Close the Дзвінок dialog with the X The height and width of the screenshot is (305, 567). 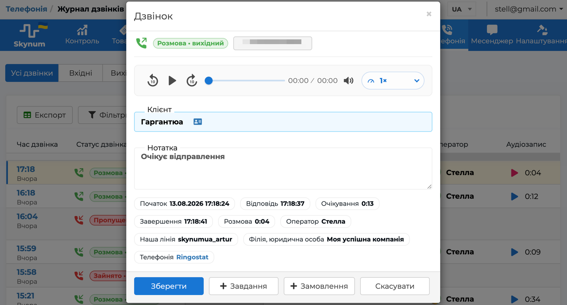click(x=429, y=14)
